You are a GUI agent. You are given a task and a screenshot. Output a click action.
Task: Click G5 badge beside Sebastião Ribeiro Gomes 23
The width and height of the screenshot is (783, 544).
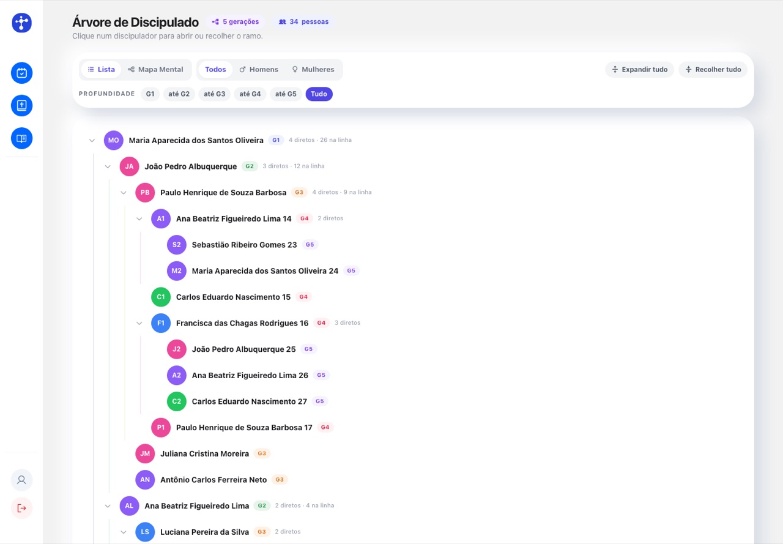[310, 245]
